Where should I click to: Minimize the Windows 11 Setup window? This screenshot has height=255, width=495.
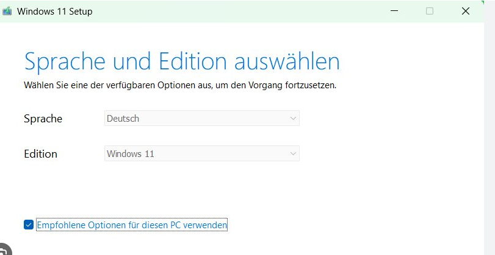tap(394, 11)
